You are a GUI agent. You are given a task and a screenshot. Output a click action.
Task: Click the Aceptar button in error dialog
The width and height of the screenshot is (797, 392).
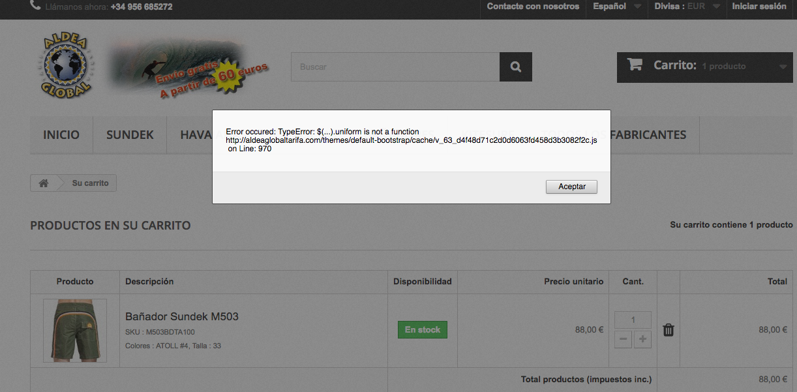click(x=571, y=187)
